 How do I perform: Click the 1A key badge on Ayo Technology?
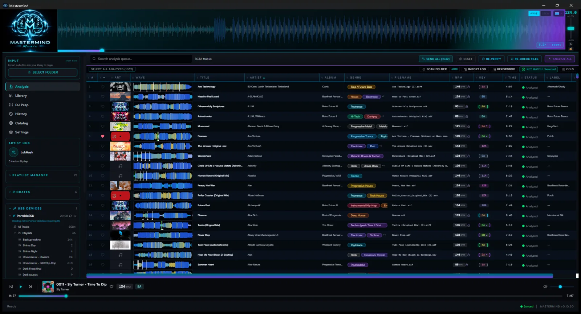click(x=483, y=87)
